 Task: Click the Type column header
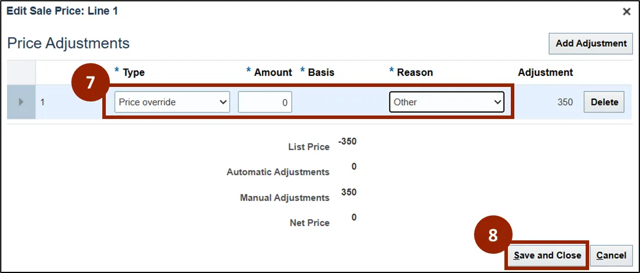click(x=133, y=72)
